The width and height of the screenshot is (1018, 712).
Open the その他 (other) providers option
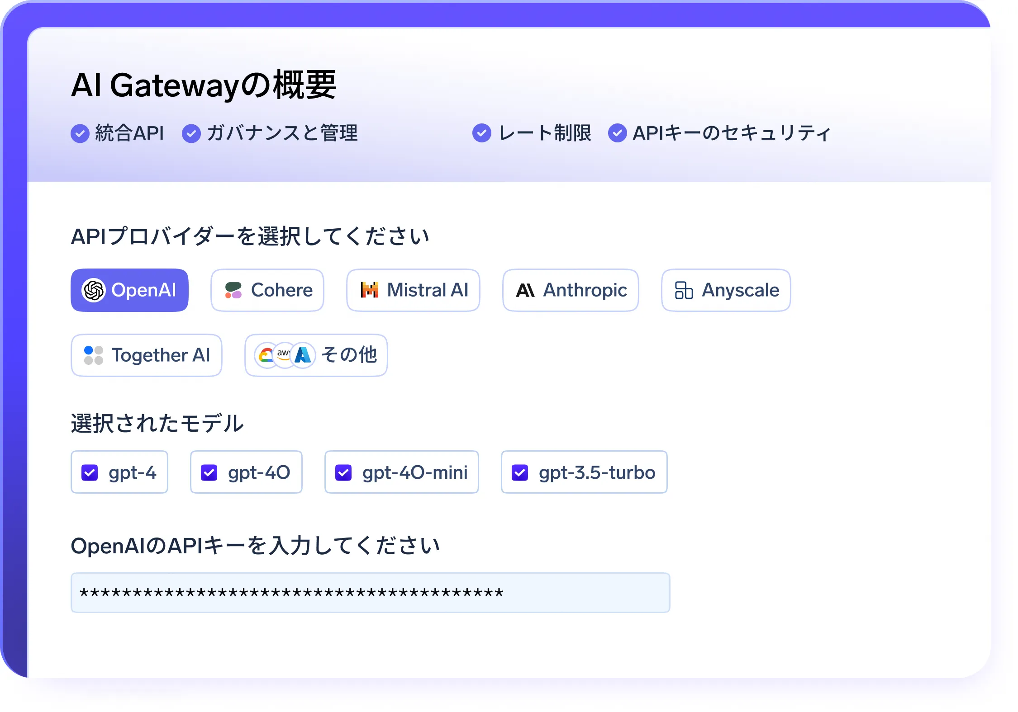[x=316, y=355]
